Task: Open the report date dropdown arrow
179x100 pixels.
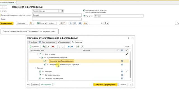Action: pyautogui.click(x=60, y=11)
